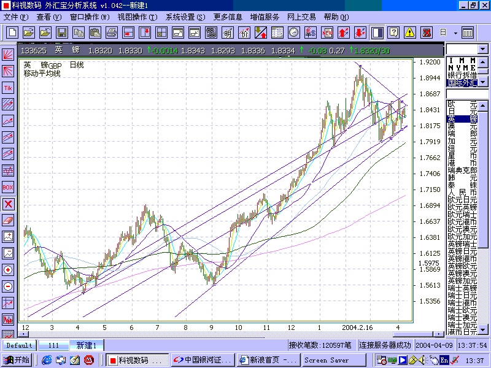Click the red minus zoom-out circle icon
The height and width of the screenshot is (368, 491).
(x=8, y=286)
